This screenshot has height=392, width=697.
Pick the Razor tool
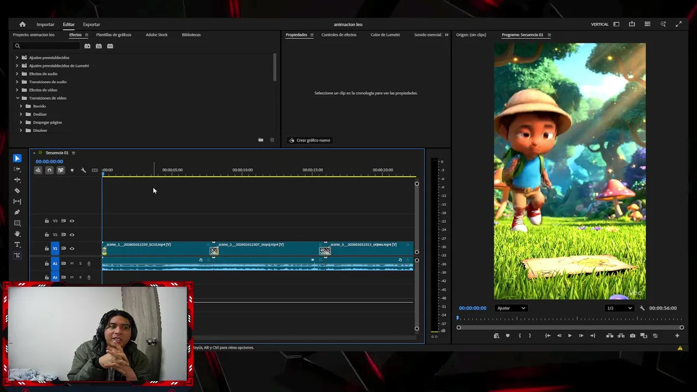(17, 191)
